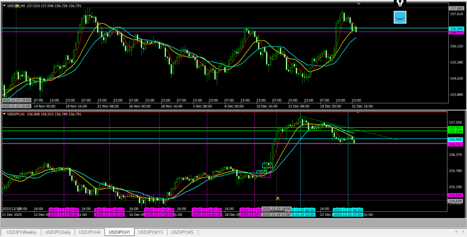Open the USDJPY,H1 chart title dropdown arrow

[x=5, y=114]
